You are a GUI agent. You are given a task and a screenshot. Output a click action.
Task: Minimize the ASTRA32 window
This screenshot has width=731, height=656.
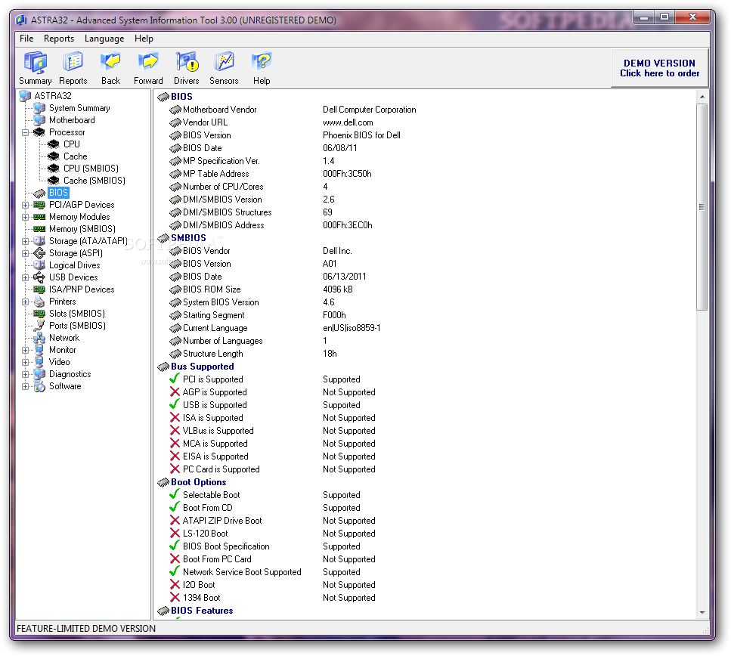point(644,17)
